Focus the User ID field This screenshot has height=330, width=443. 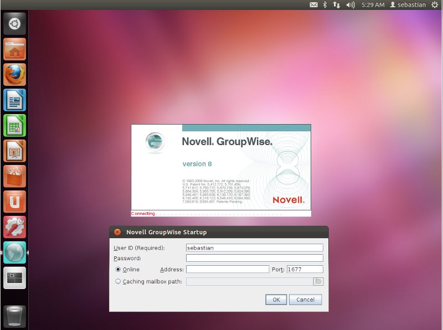pyautogui.click(x=255, y=248)
